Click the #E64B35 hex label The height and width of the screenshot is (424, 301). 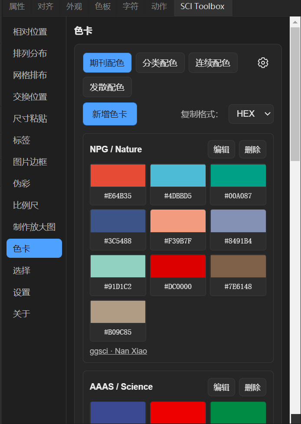(118, 196)
